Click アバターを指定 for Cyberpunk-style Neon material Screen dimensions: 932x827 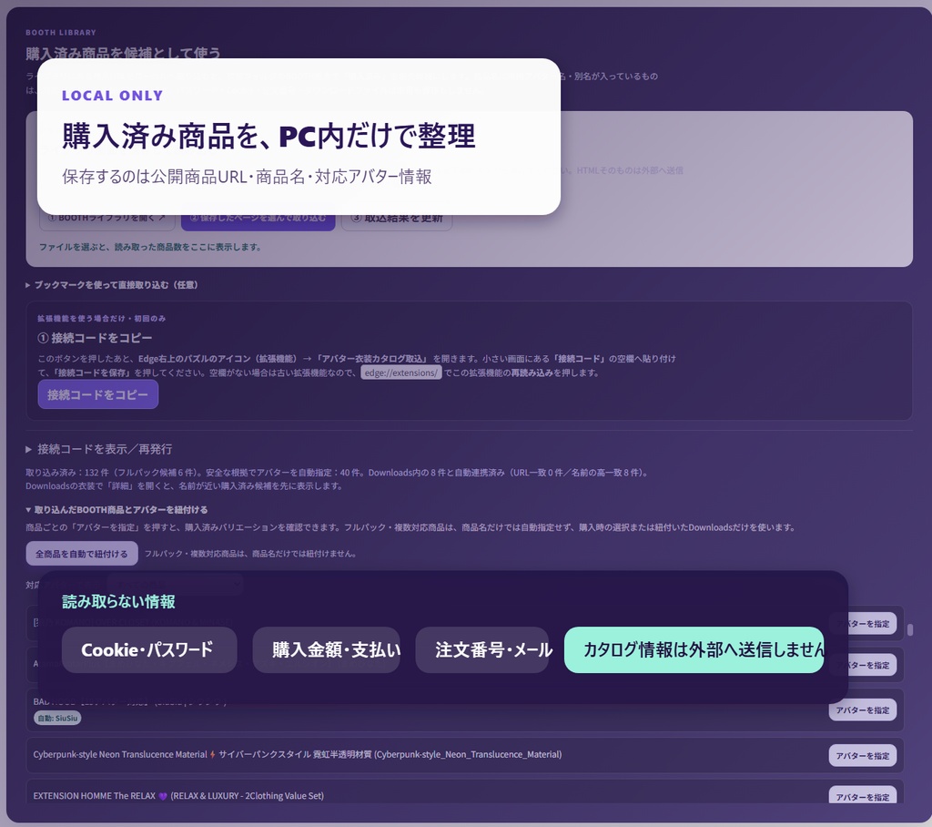(863, 756)
